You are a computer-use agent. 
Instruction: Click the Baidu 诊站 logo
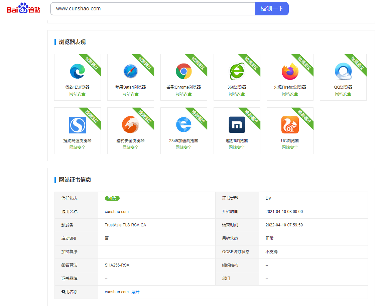(22, 9)
